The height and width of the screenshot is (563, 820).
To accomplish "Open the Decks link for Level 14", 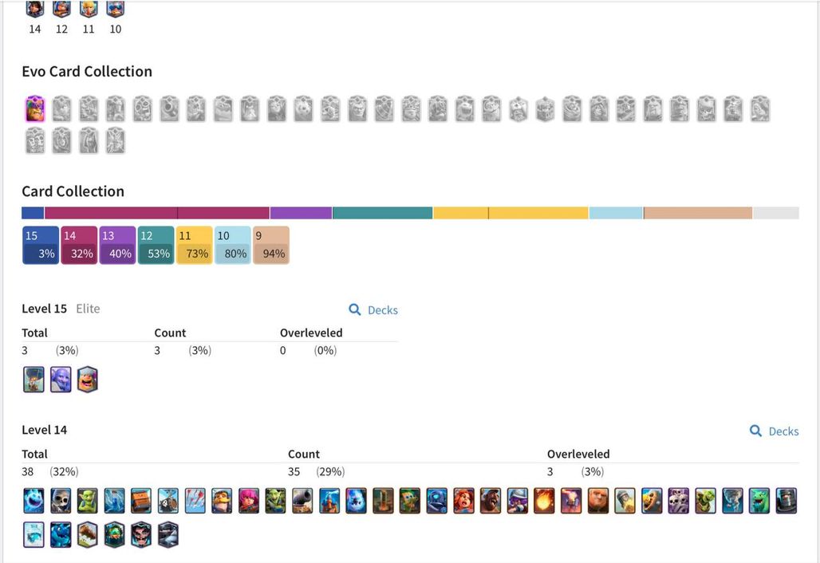I will (x=783, y=431).
